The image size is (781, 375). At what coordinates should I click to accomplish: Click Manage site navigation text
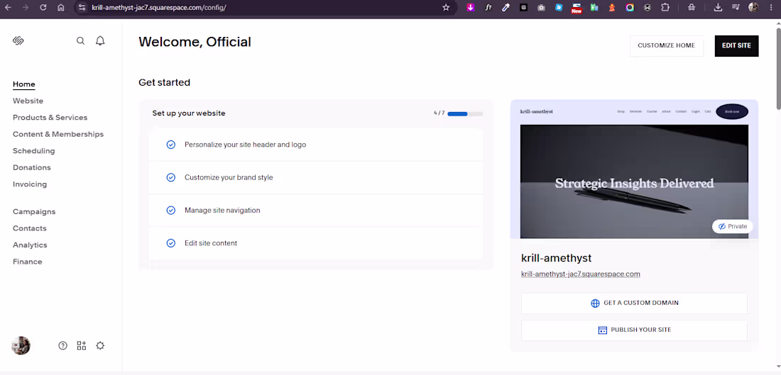click(x=222, y=211)
